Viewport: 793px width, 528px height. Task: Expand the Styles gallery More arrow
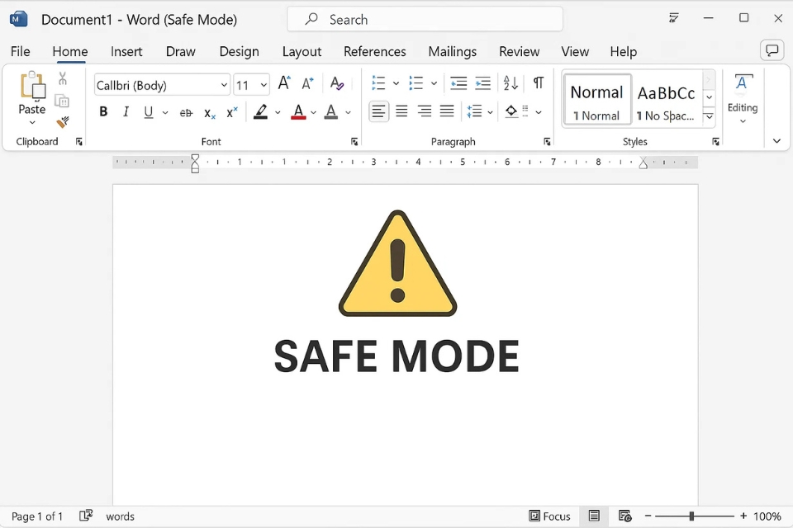pos(709,117)
